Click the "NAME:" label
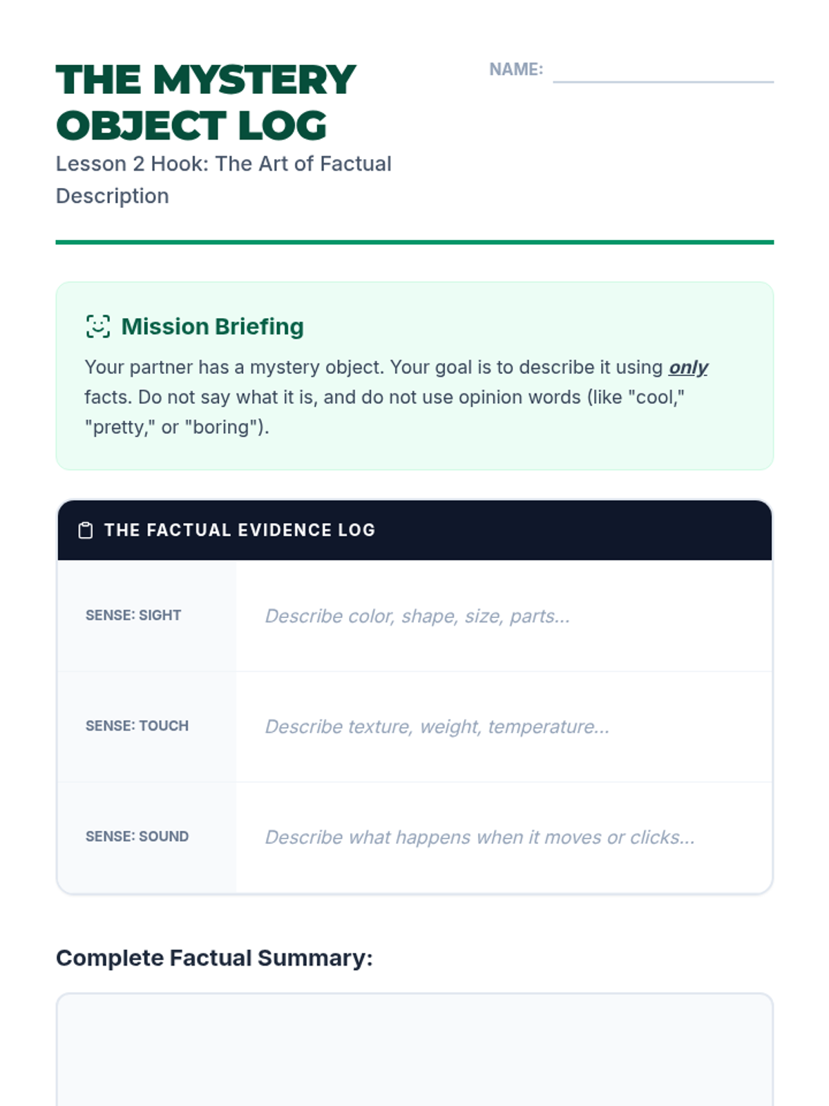 (x=516, y=70)
